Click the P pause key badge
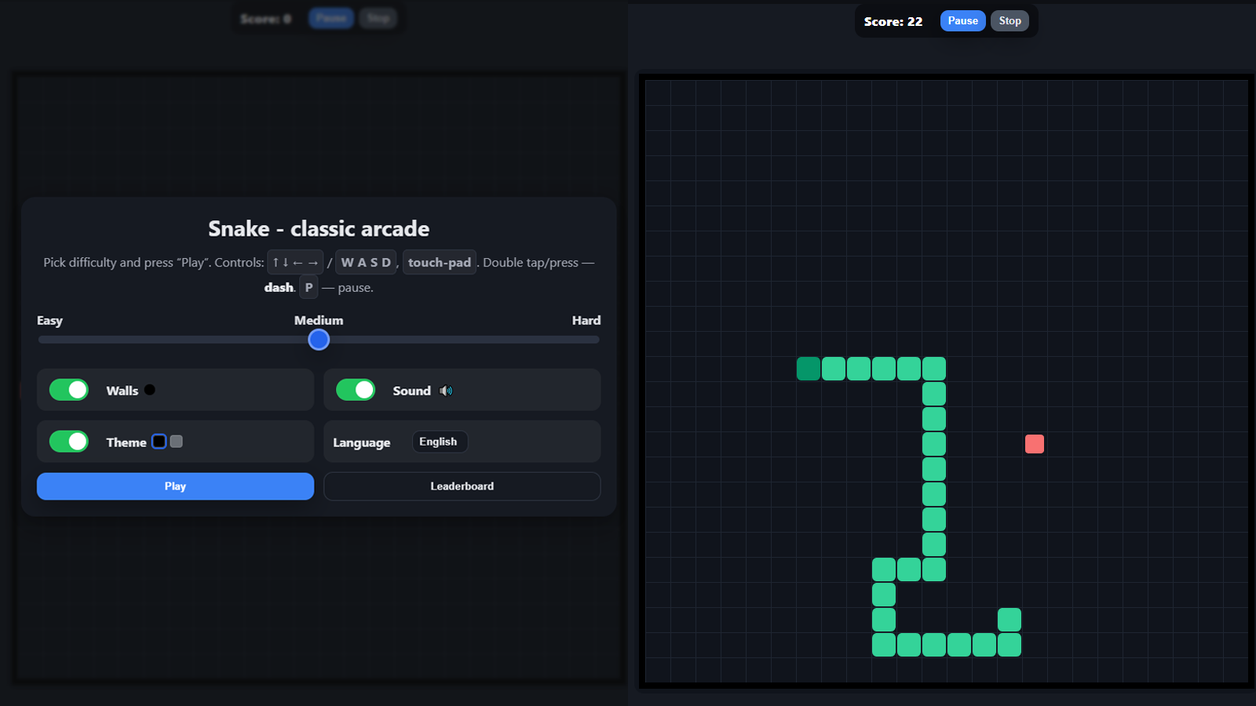Image resolution: width=1256 pixels, height=706 pixels. click(x=309, y=287)
